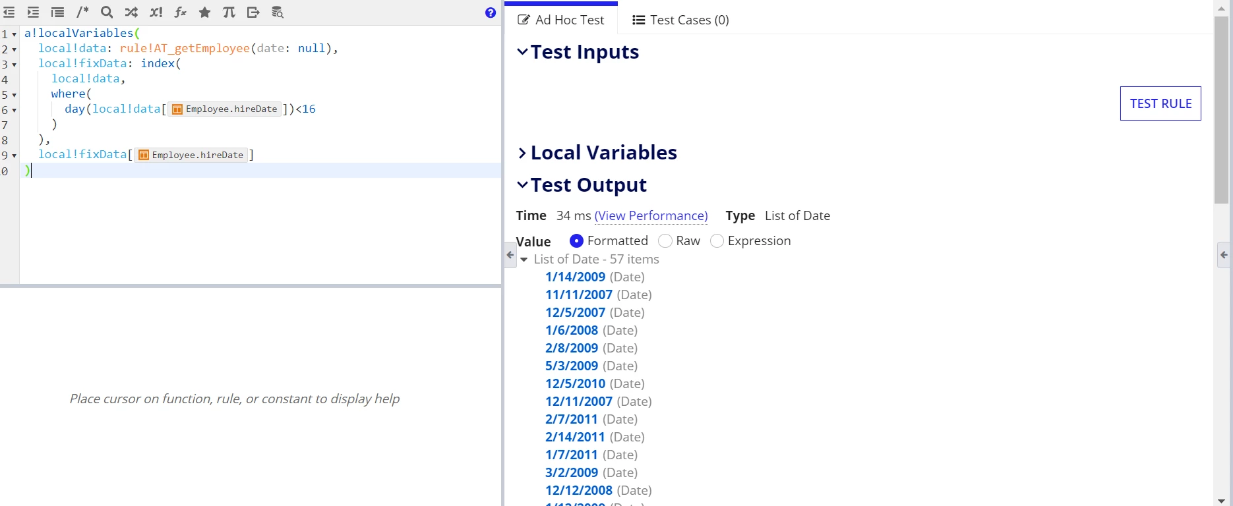Viewport: 1233px width, 506px height.
Task: Open the Test Cases (0) tab
Action: coord(680,20)
